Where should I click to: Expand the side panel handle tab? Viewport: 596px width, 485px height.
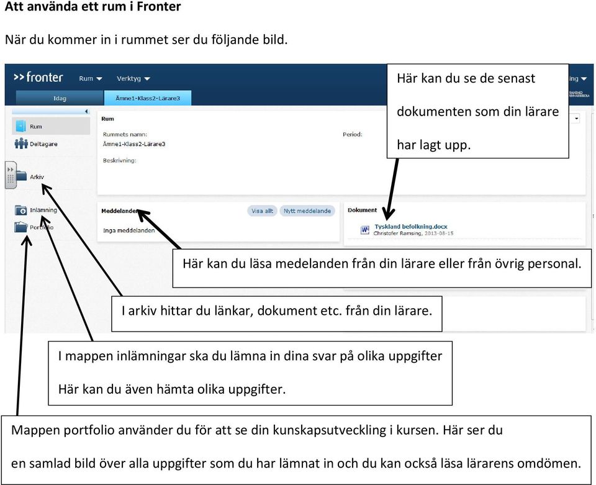click(11, 175)
